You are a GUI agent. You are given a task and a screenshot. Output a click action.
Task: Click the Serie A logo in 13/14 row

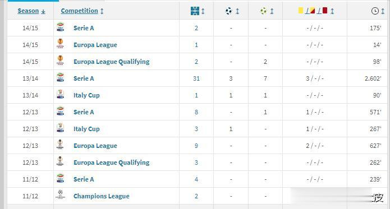coord(60,77)
